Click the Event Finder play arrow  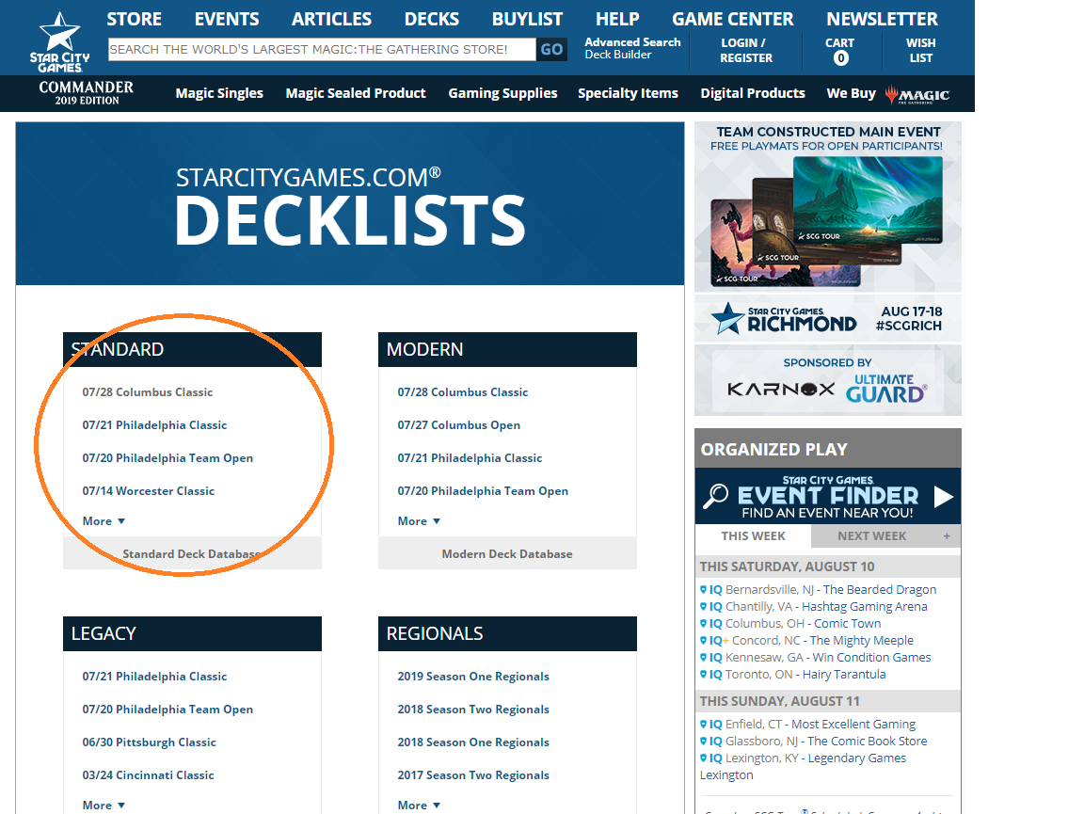(944, 497)
